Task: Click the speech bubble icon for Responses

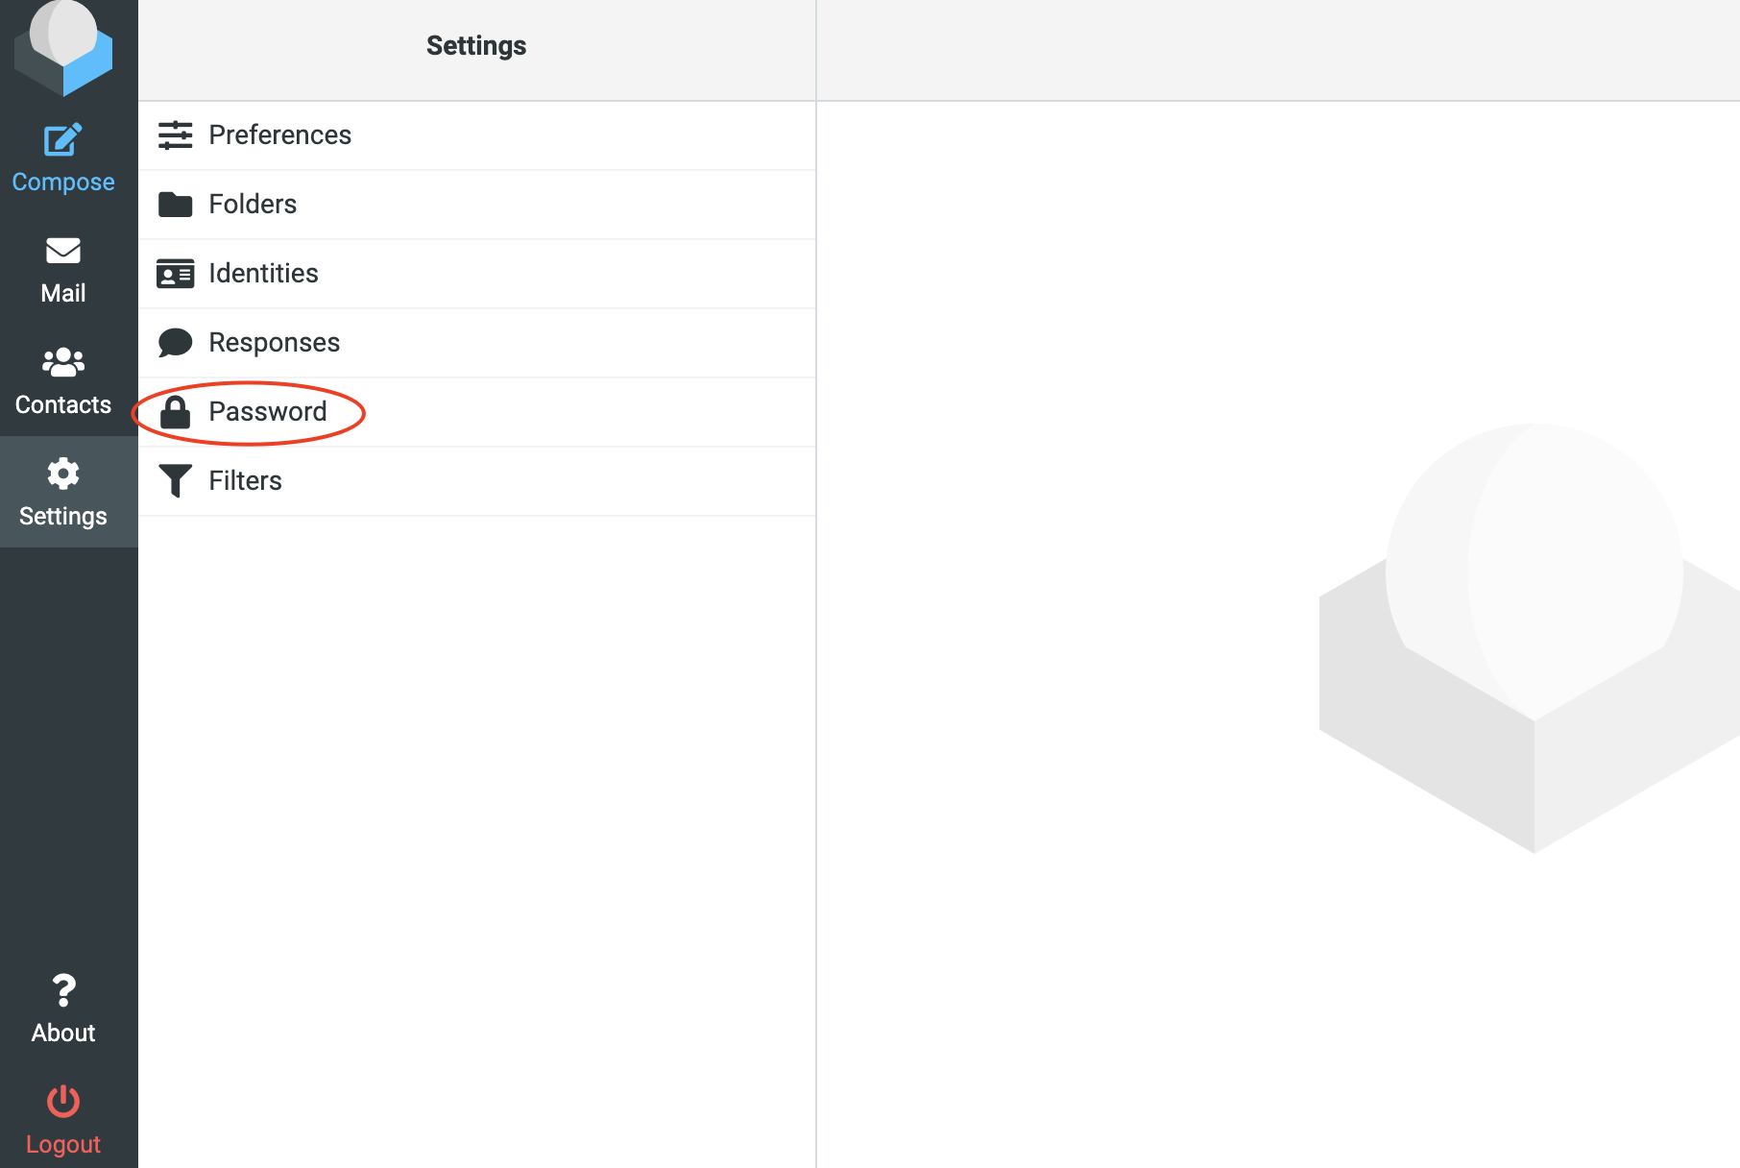Action: (176, 342)
